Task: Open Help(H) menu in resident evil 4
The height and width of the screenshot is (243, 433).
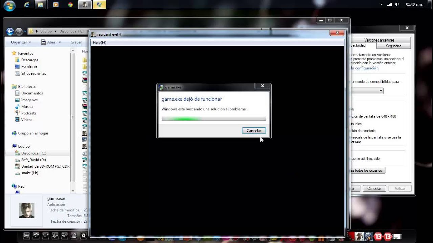Action: [x=99, y=42]
